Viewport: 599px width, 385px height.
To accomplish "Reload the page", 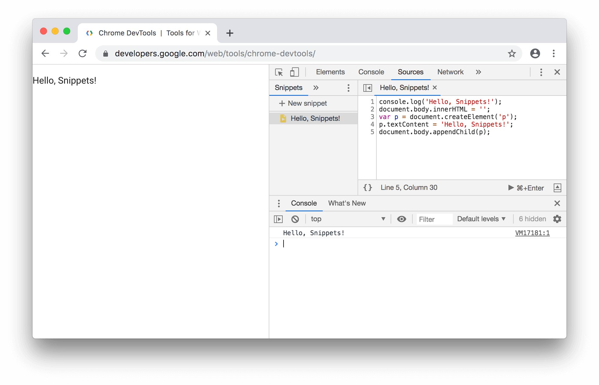I will click(83, 53).
